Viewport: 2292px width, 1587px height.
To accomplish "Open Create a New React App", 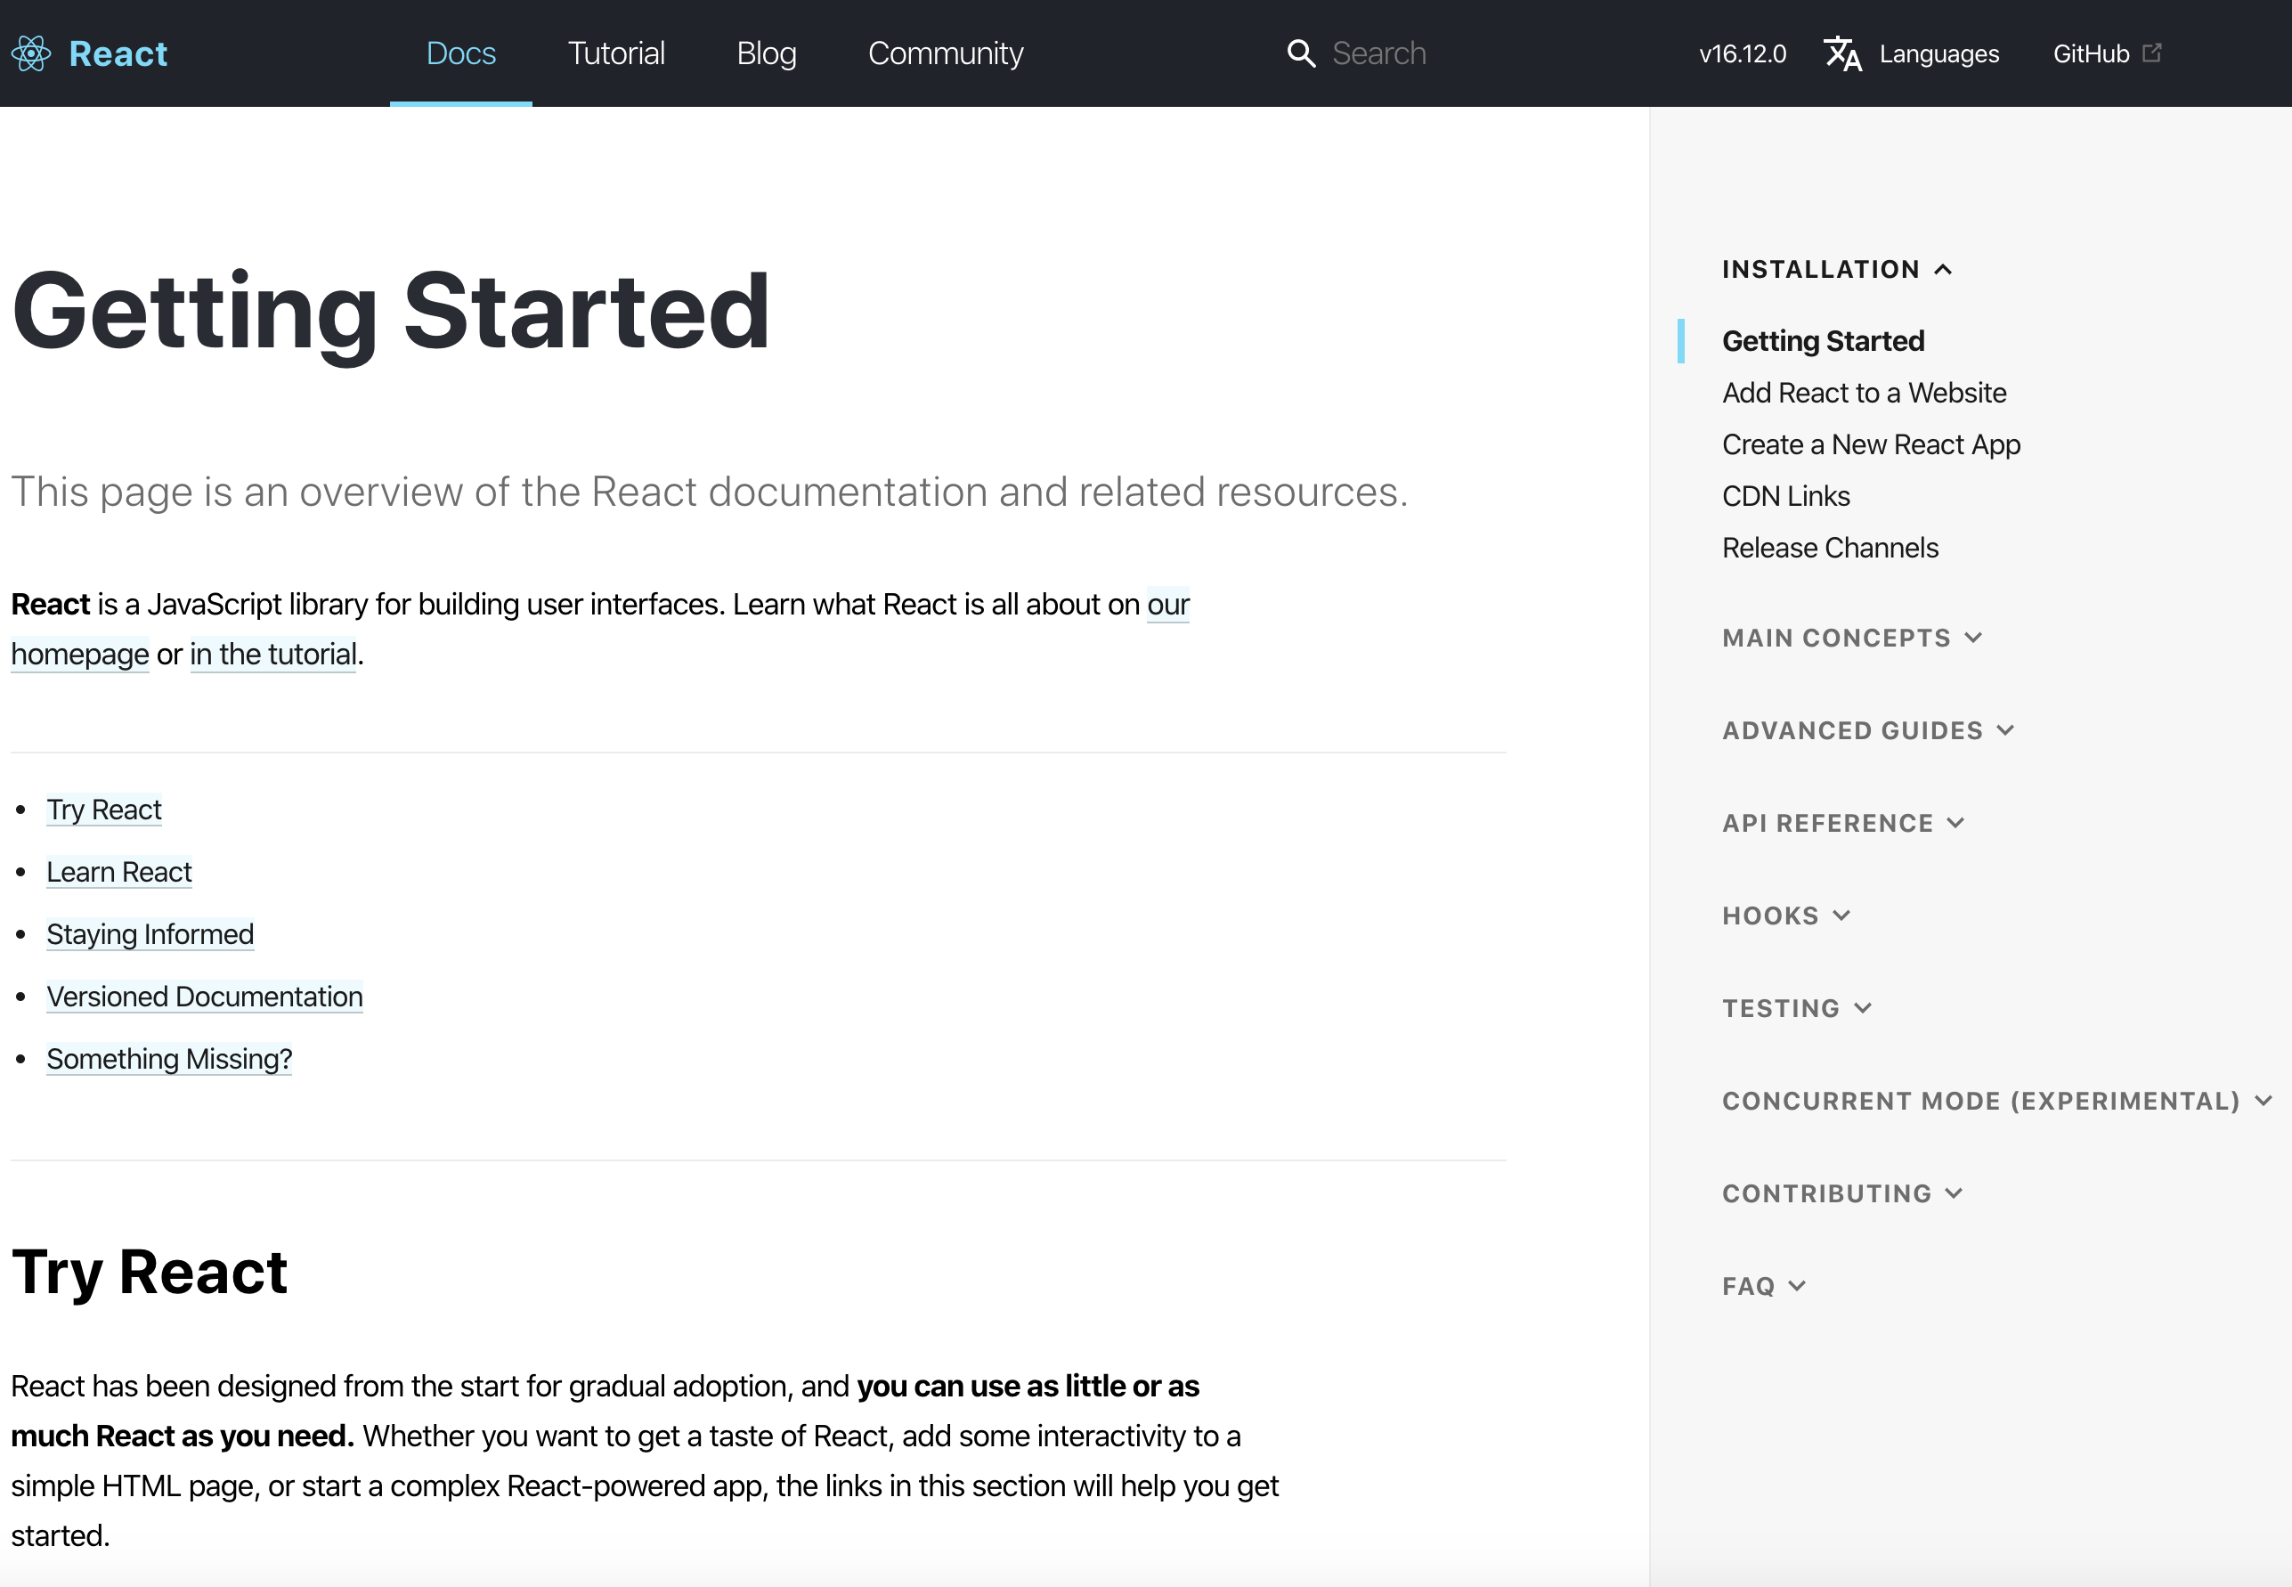I will pos(1871,444).
